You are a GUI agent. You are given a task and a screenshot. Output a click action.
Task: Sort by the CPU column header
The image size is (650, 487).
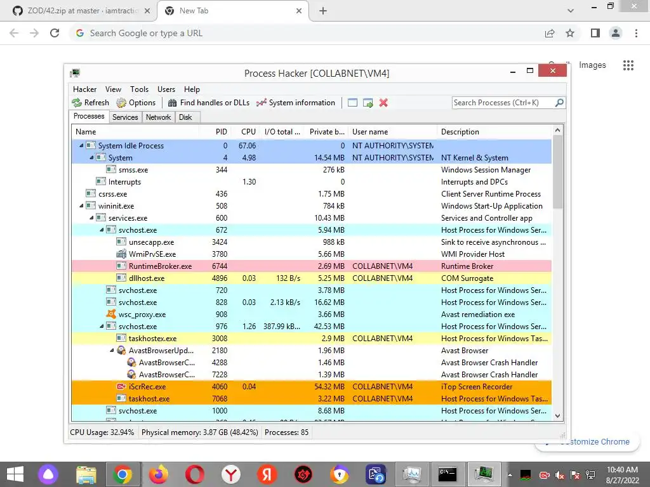(x=246, y=132)
